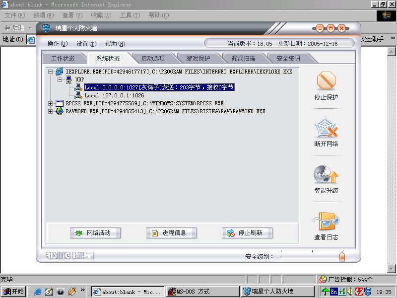Click the 智能升级 smart upgrade icon
The width and height of the screenshot is (397, 298).
pyautogui.click(x=326, y=174)
